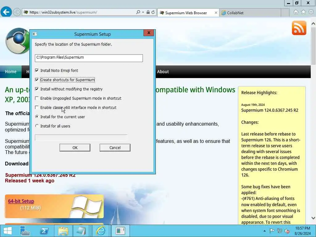Click the Supermium folder location field

click(89, 58)
